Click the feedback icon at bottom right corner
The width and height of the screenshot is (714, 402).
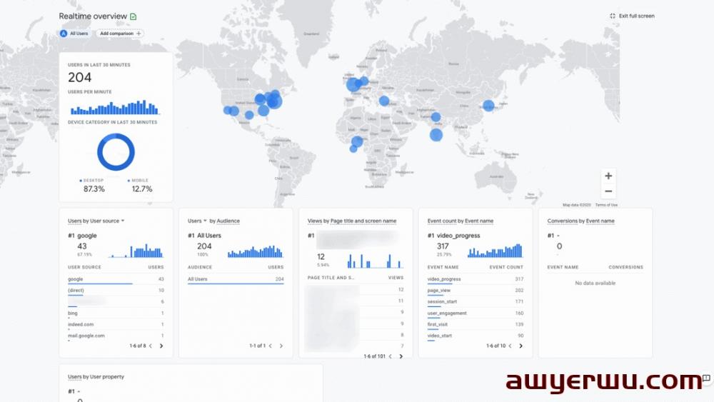[706, 378]
